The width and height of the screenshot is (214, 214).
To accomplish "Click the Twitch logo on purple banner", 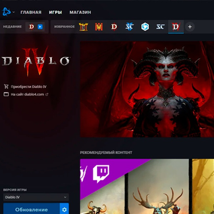I will (101, 174).
